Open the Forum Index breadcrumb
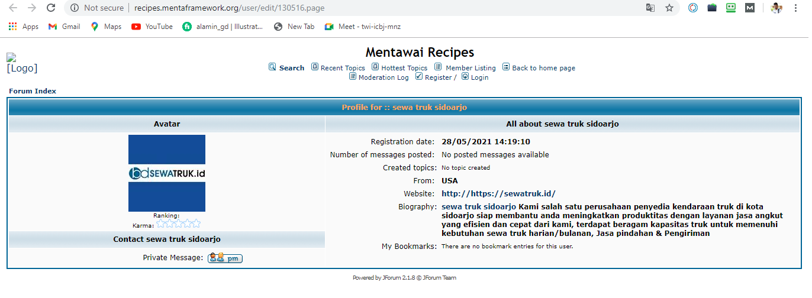 coord(33,91)
